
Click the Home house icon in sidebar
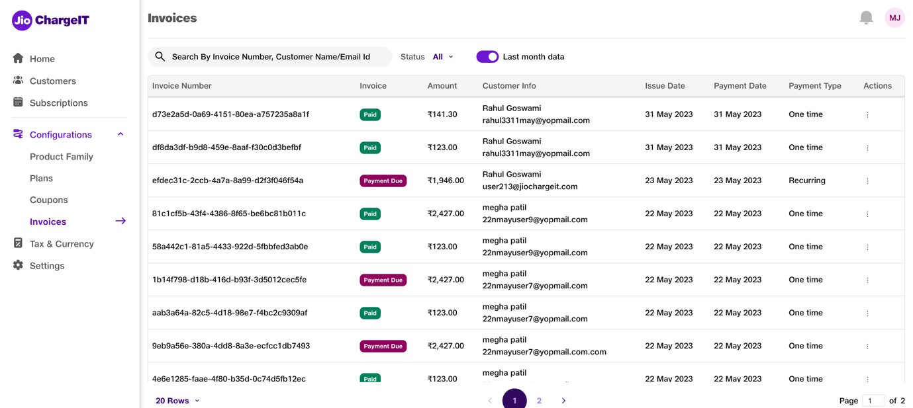pyautogui.click(x=18, y=58)
